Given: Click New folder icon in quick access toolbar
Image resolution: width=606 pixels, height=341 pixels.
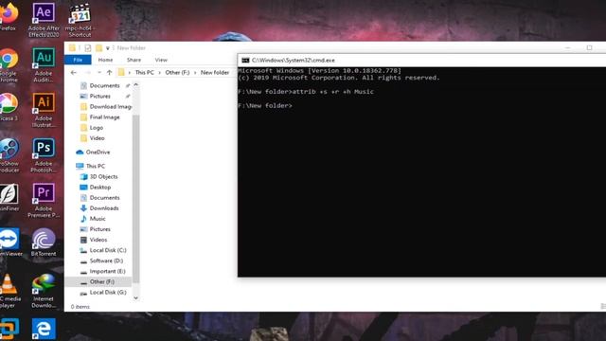Looking at the screenshot, I should tap(98, 48).
